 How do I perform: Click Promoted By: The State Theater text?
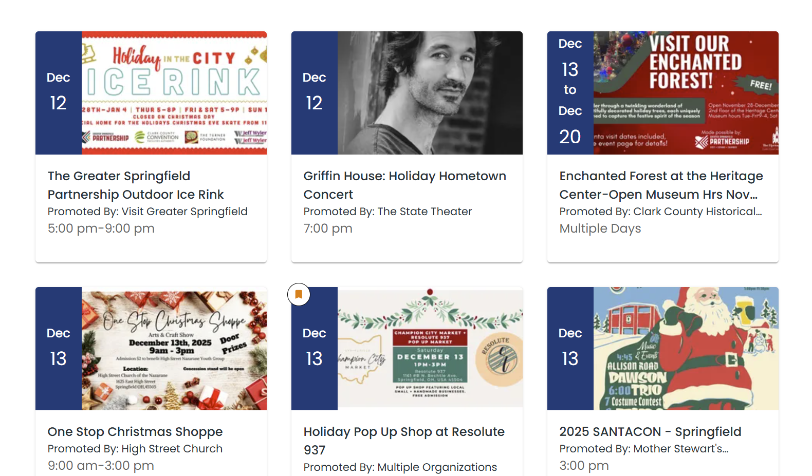pos(387,212)
